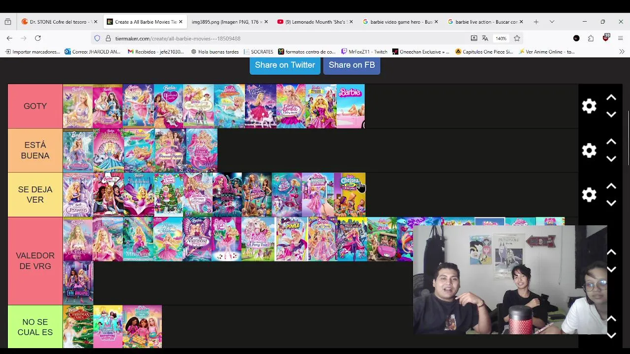Click Share on Twitter button
630x354 pixels.
pyautogui.click(x=285, y=65)
